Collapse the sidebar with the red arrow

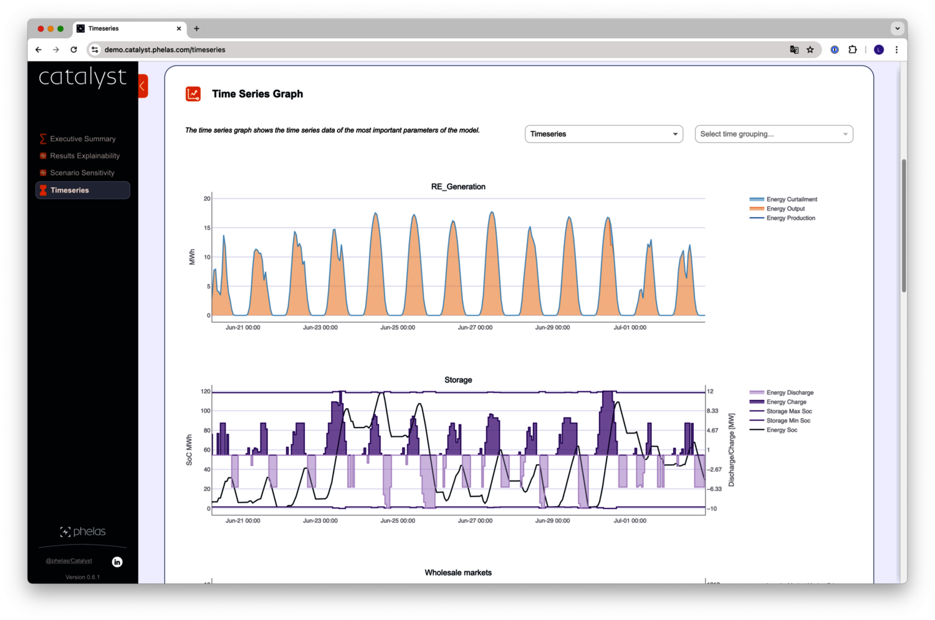point(143,86)
